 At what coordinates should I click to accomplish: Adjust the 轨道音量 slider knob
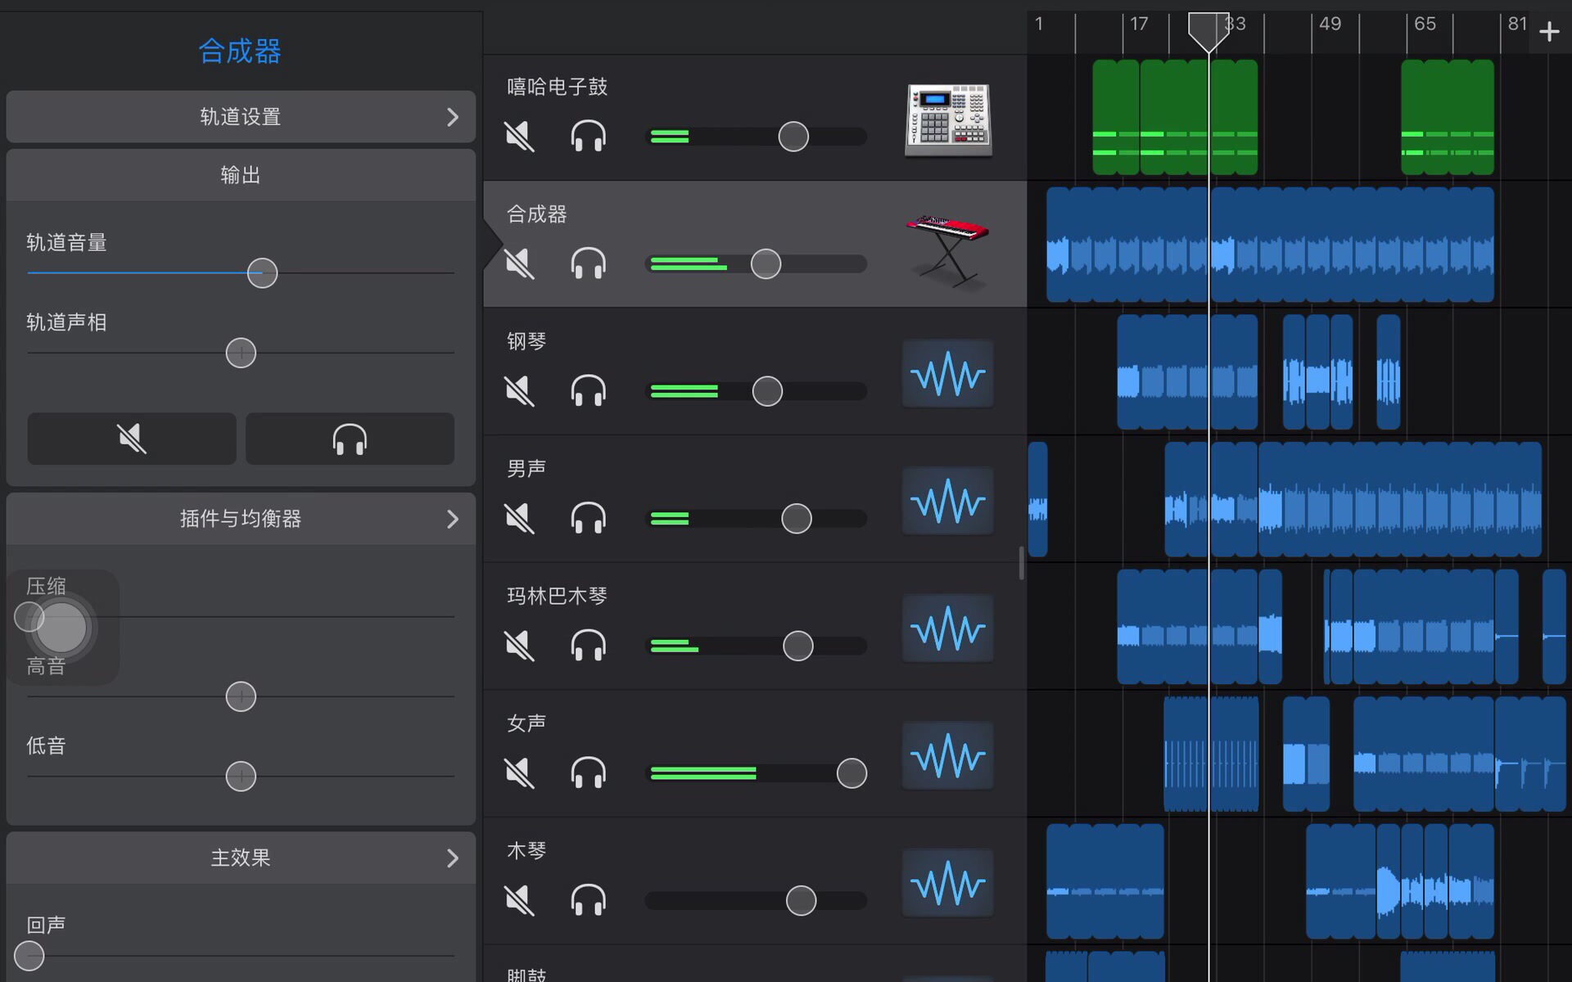262,273
